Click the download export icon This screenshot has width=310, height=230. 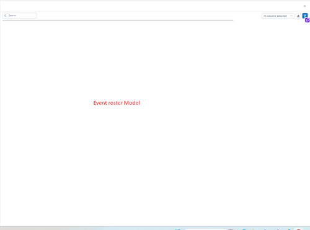click(298, 16)
